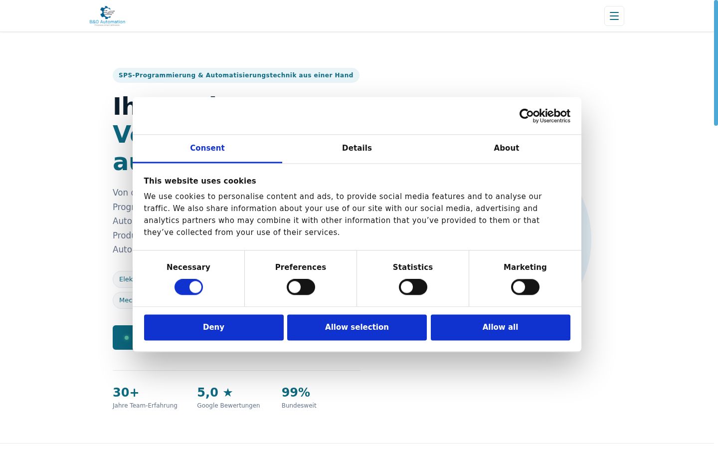Click the 30+ Jahre Team-Erfahrung stat
718x449 pixels.
(145, 398)
